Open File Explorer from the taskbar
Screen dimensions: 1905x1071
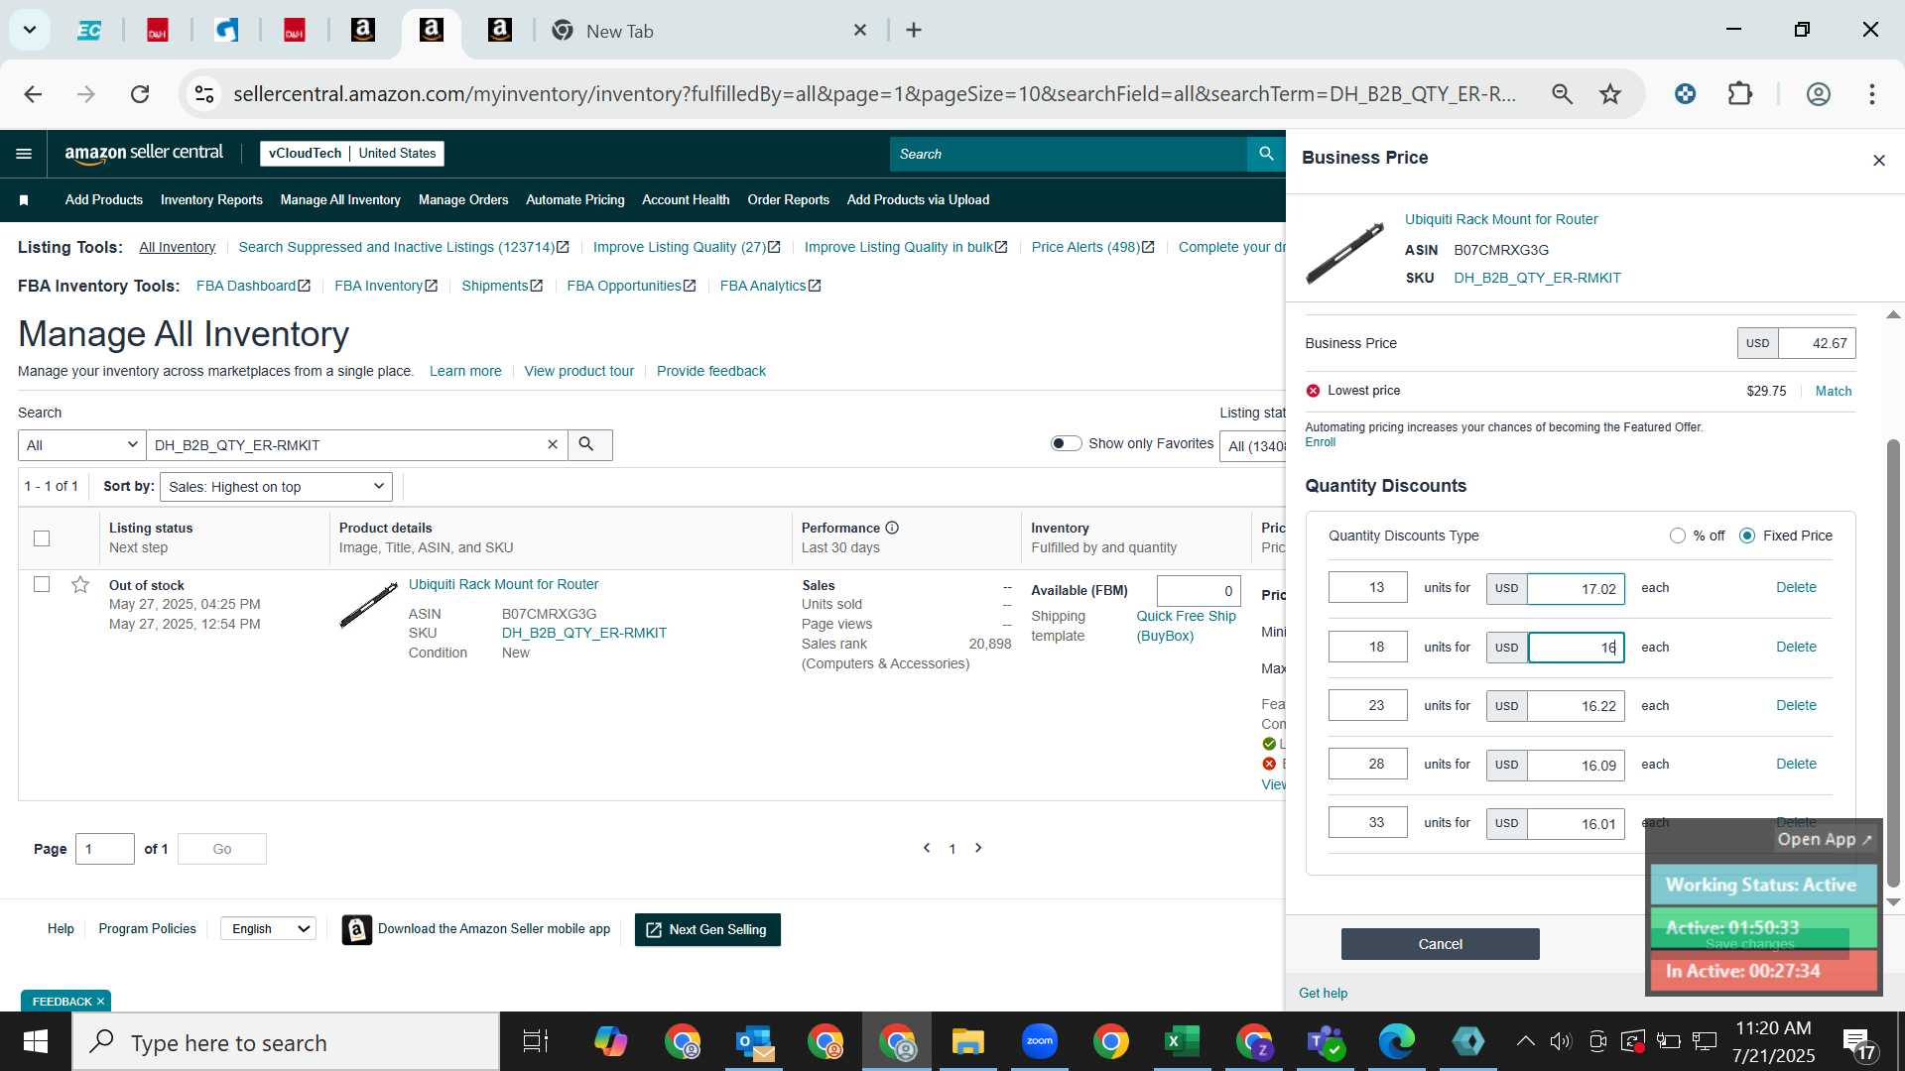[967, 1041]
